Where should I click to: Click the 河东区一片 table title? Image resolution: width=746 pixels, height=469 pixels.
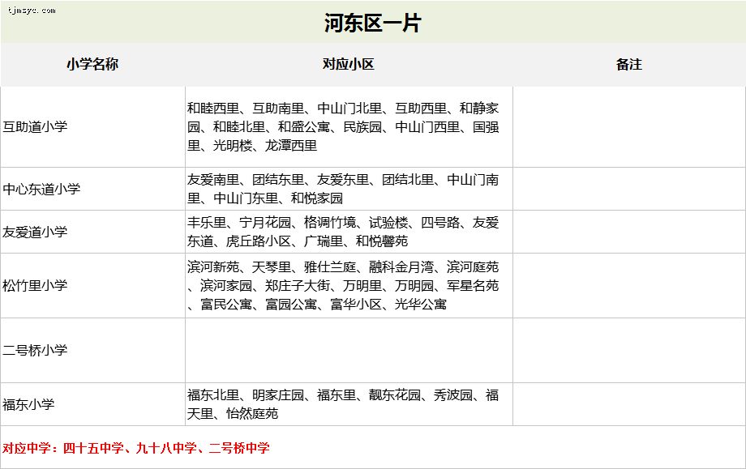click(x=372, y=23)
